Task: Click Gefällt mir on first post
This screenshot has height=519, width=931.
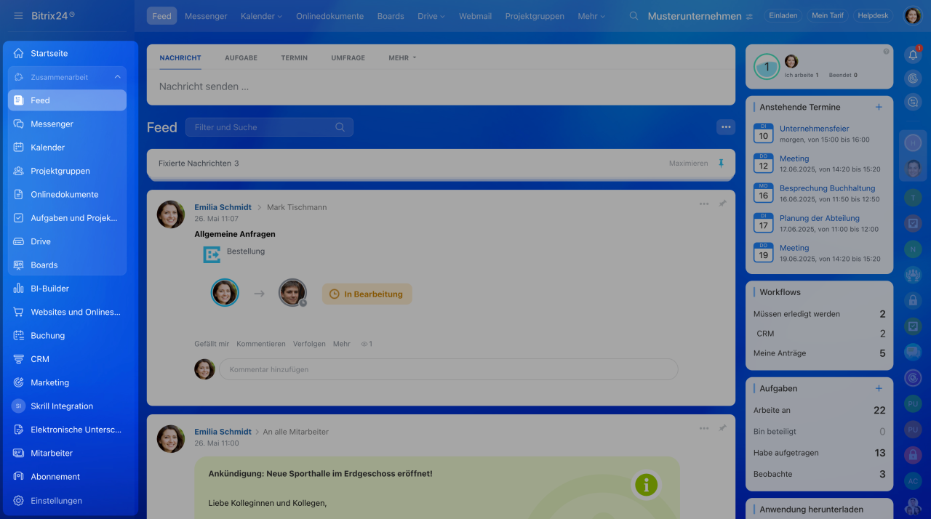Action: [x=212, y=344]
